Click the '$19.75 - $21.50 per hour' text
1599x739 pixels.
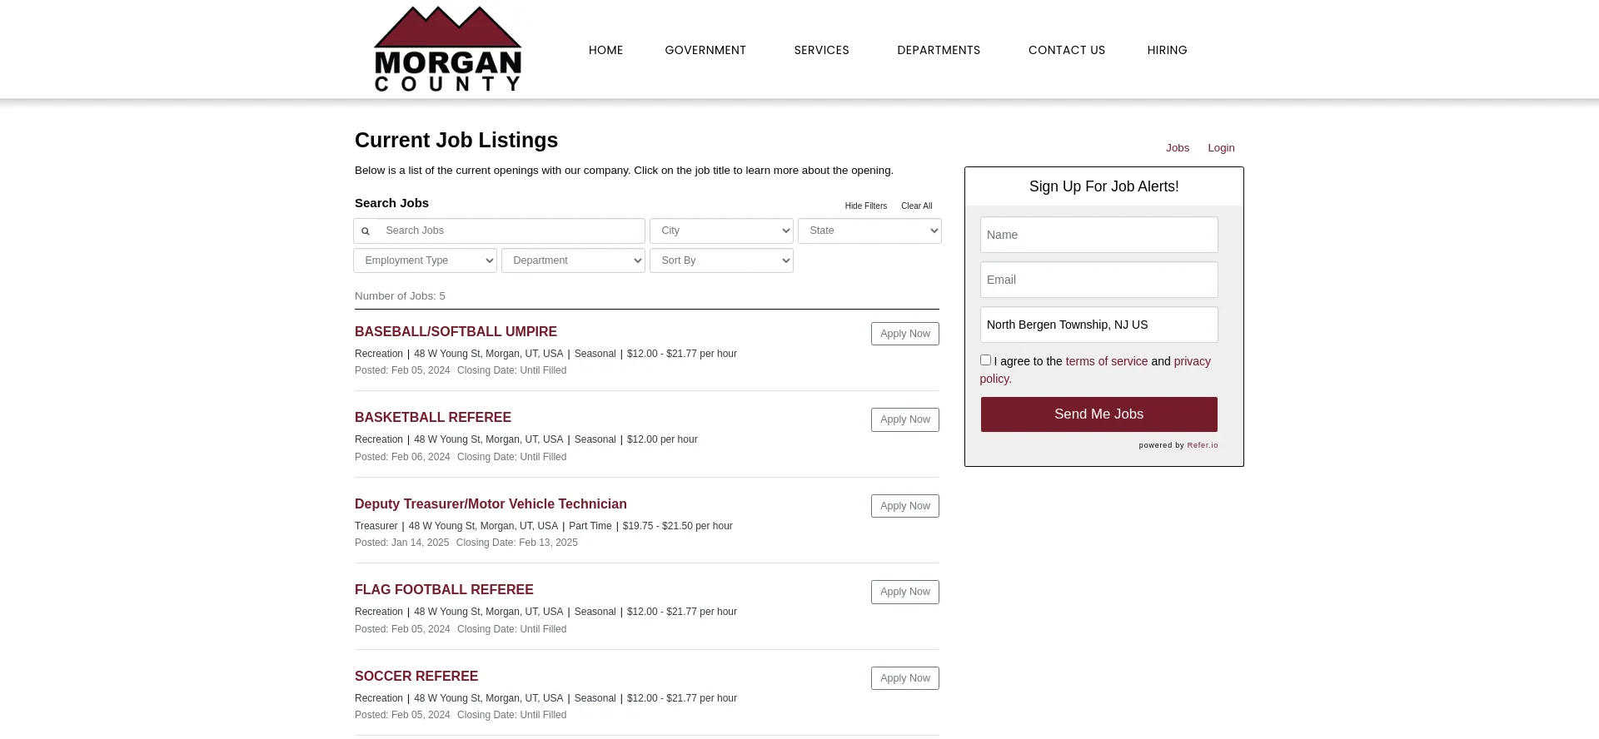click(x=678, y=526)
